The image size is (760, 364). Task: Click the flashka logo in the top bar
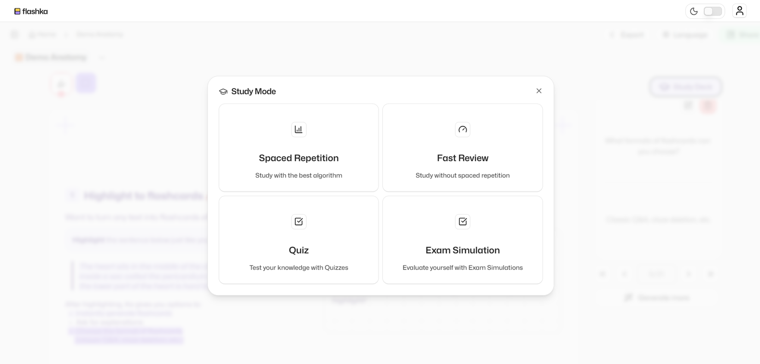[x=31, y=11]
